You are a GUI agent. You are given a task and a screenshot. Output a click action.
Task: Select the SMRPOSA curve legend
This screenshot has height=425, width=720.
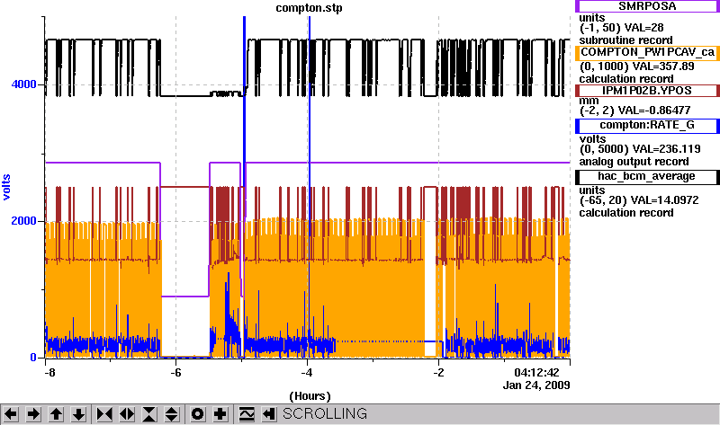(x=647, y=6)
